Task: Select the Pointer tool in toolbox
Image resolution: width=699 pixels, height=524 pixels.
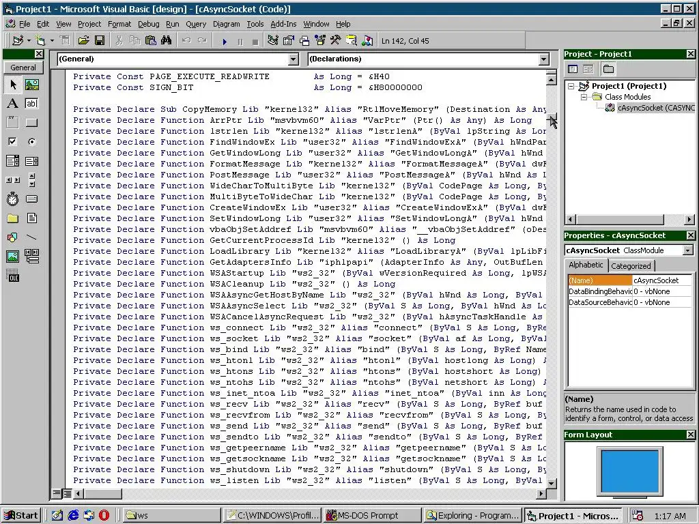Action: [13, 84]
